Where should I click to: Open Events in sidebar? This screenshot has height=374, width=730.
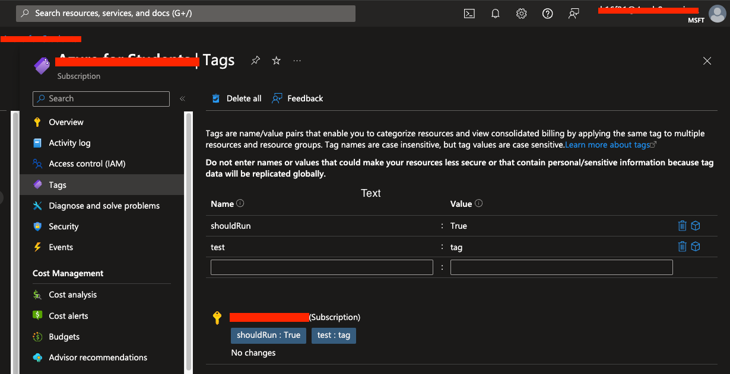point(61,247)
